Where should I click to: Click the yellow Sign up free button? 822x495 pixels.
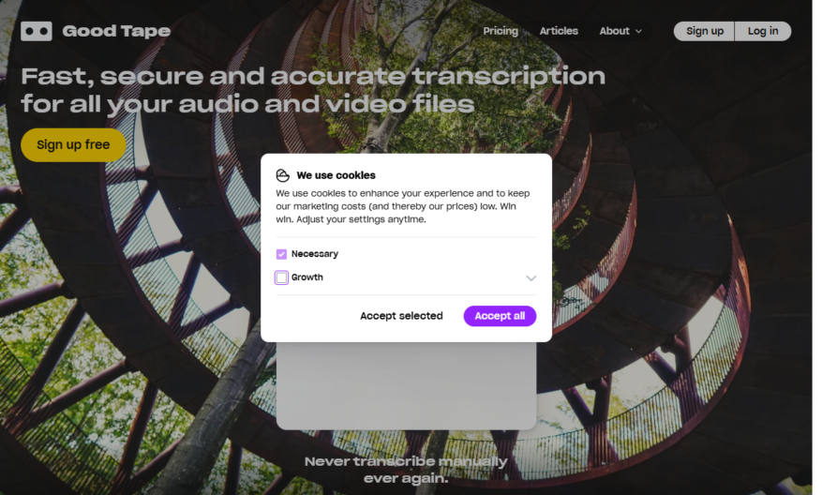[73, 144]
